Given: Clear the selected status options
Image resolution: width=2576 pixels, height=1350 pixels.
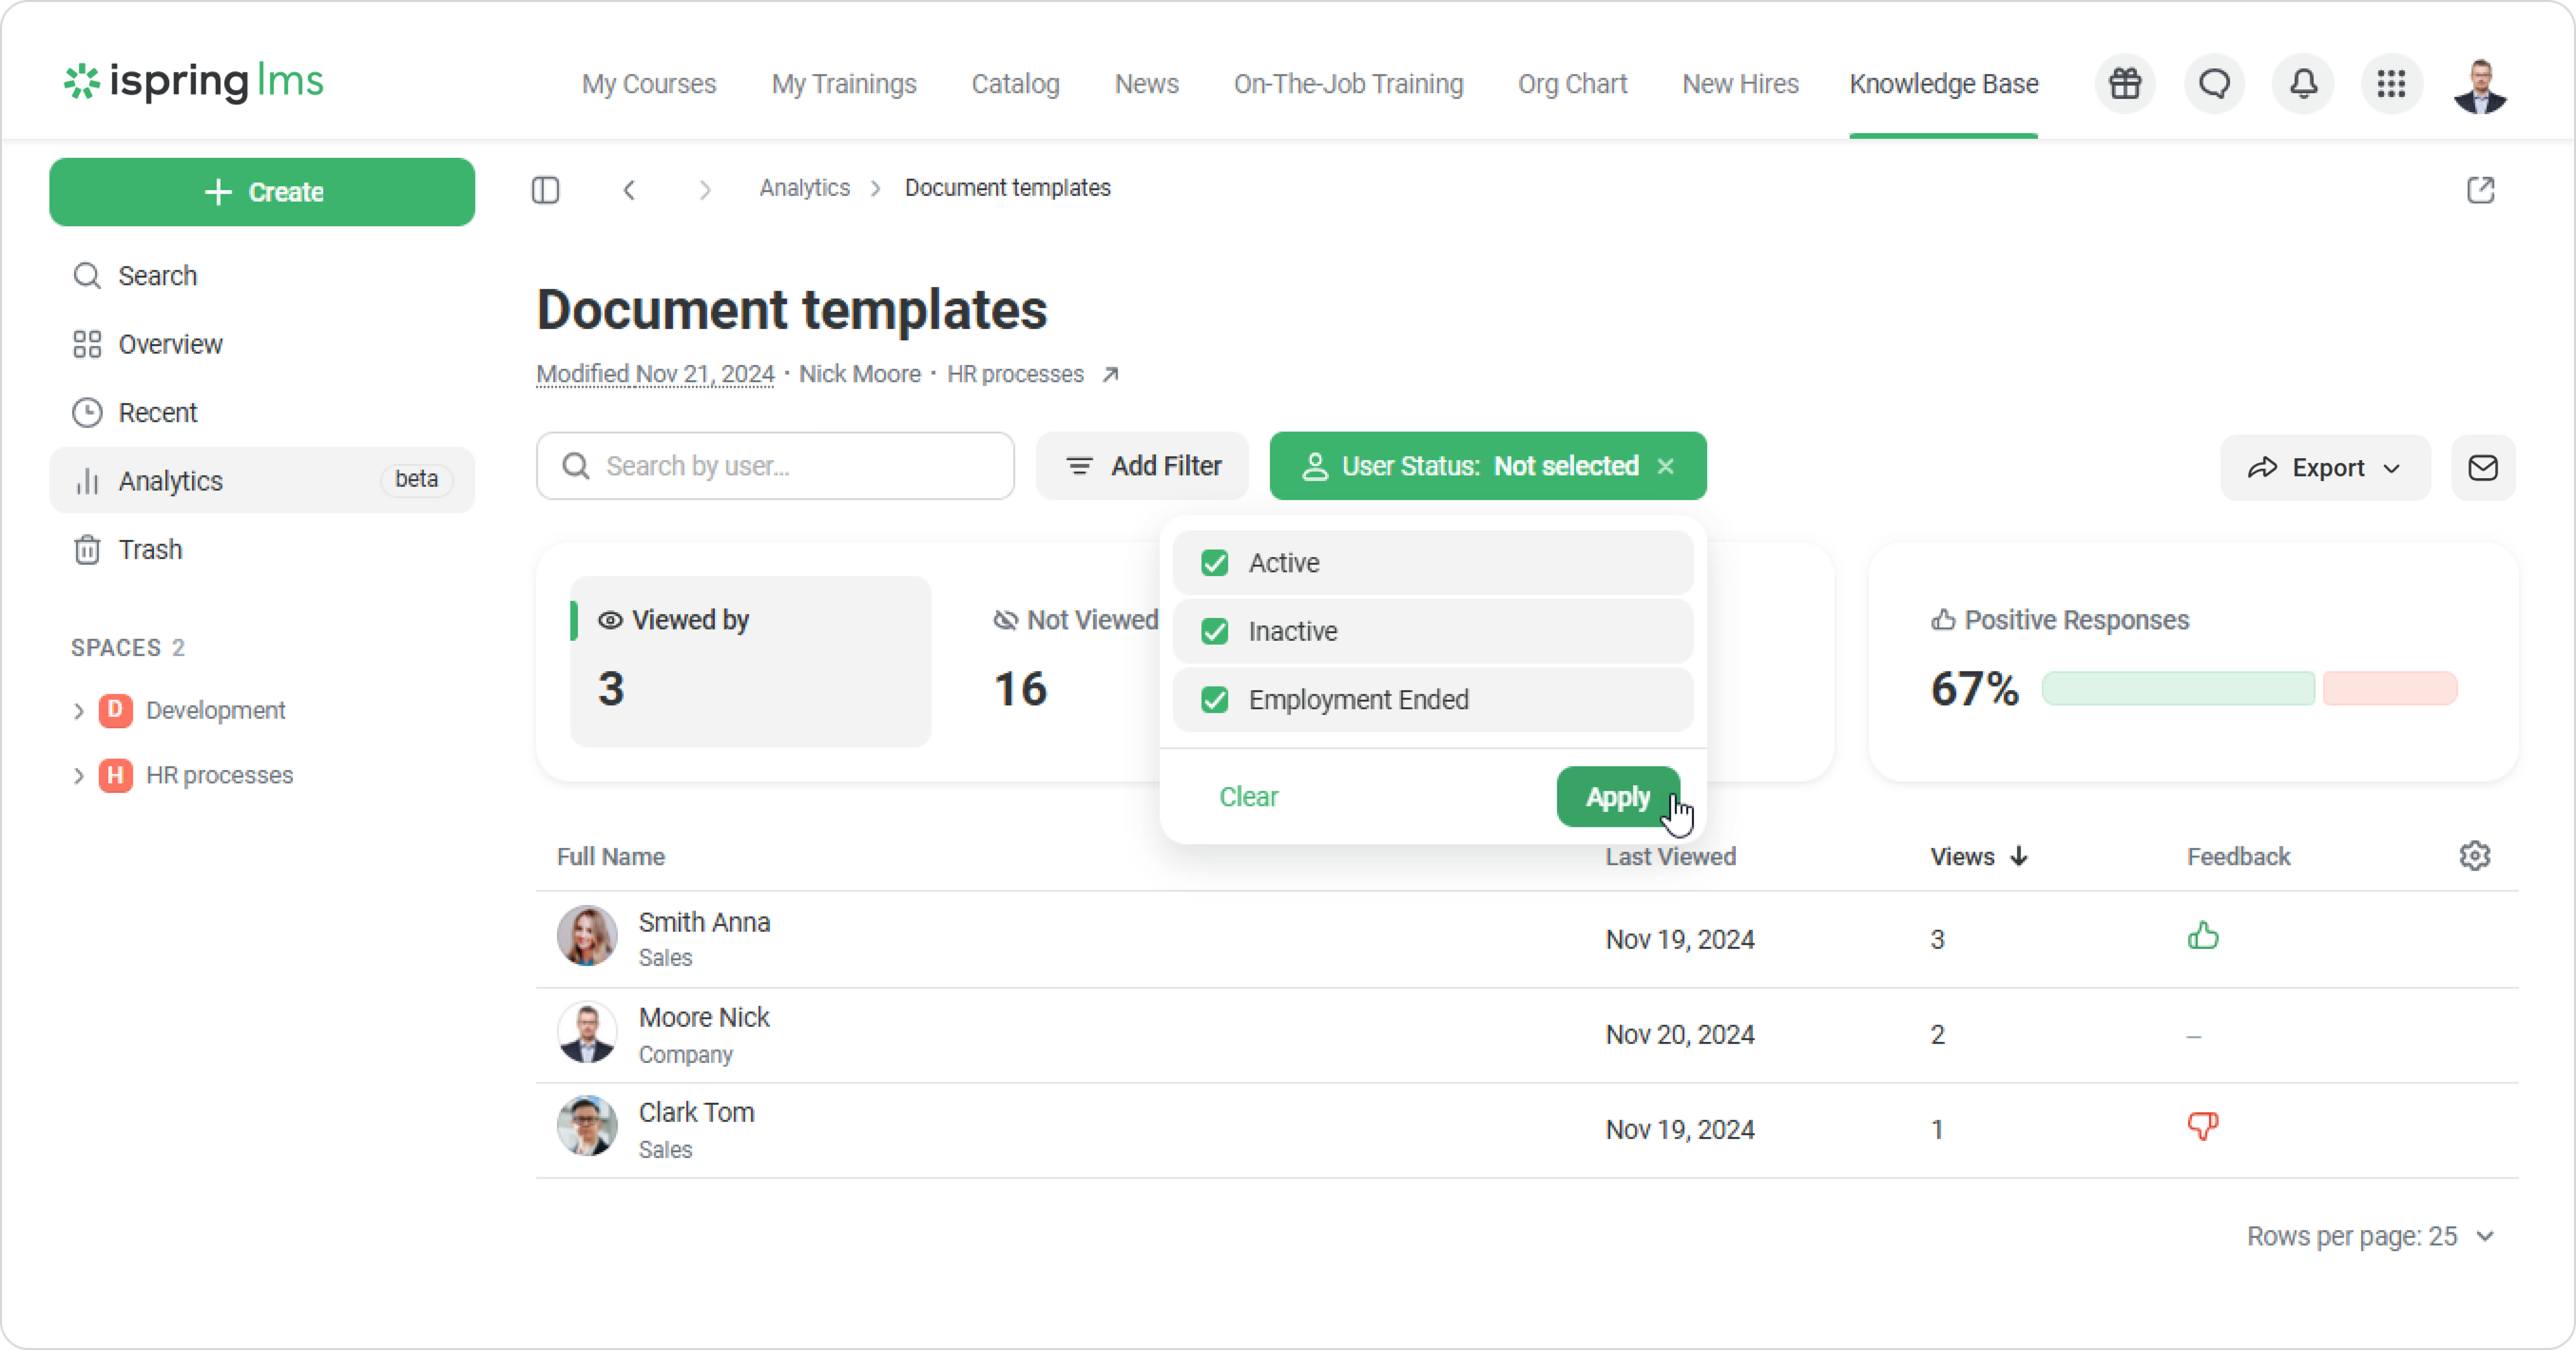Looking at the screenshot, I should (1248, 797).
